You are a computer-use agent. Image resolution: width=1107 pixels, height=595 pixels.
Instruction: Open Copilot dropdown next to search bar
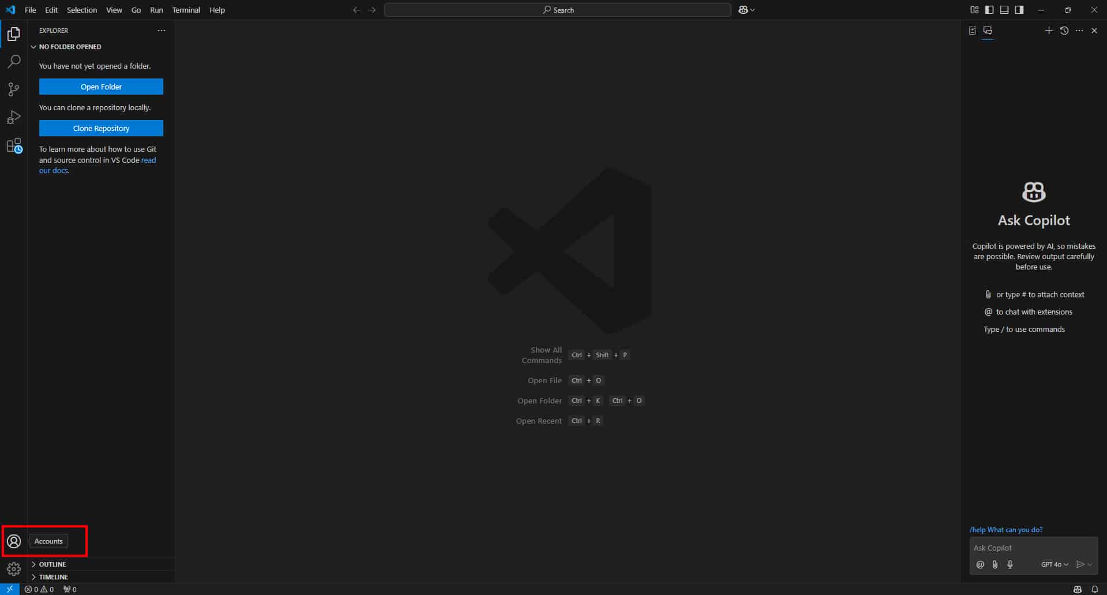tap(747, 10)
